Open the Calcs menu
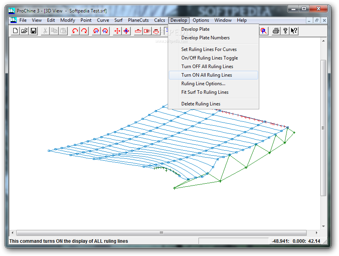Image resolution: width=339 pixels, height=256 pixels. (x=160, y=20)
